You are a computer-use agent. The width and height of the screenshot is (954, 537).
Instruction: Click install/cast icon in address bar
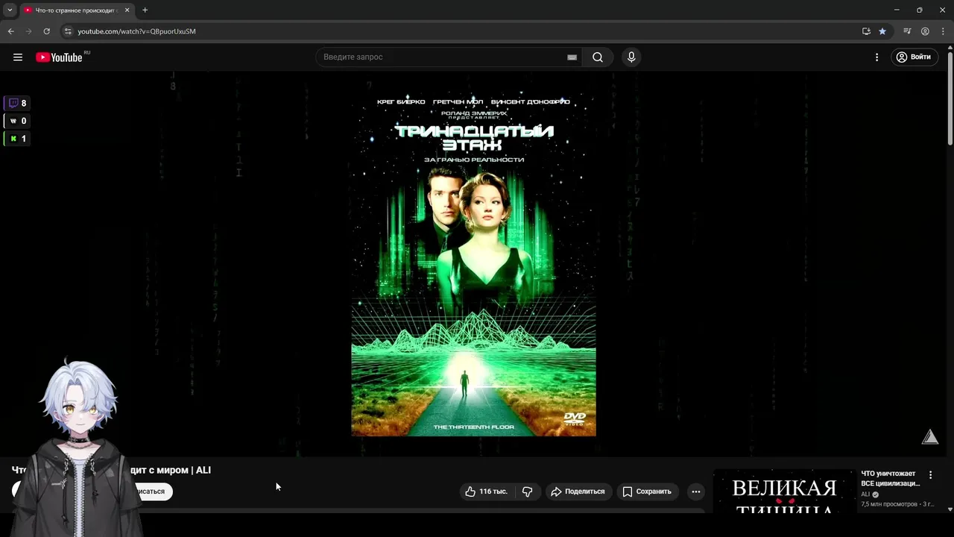pyautogui.click(x=866, y=31)
